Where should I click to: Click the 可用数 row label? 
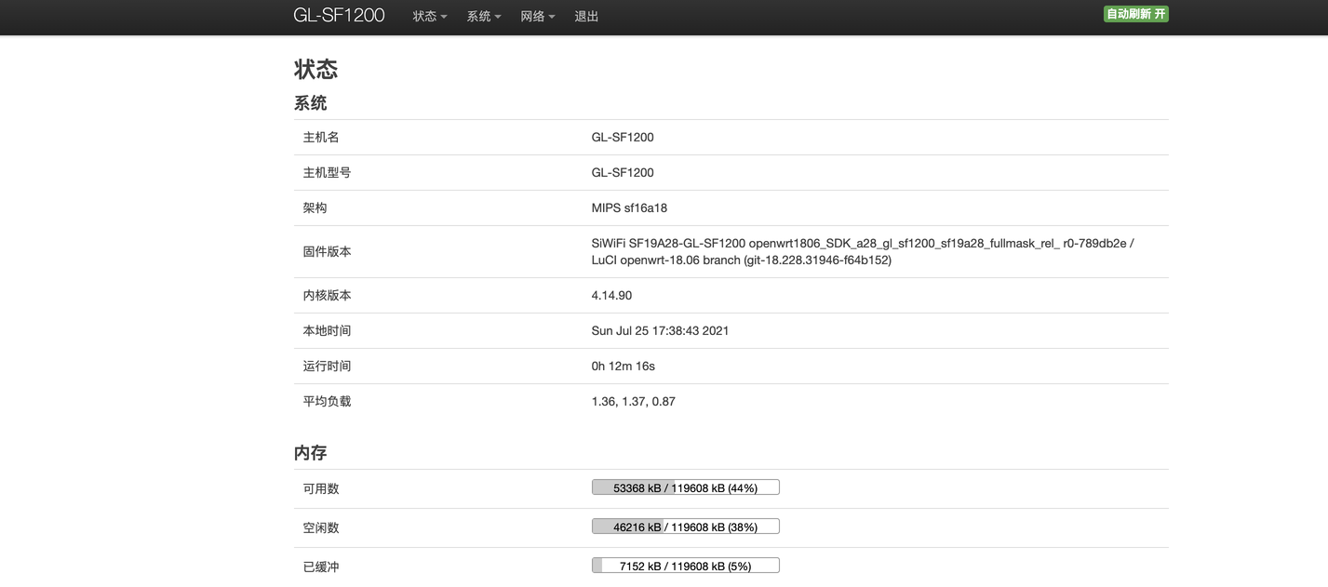(321, 488)
